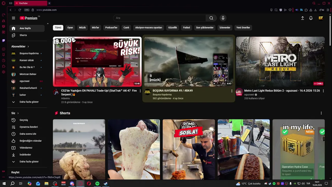
Task: Open Opera easy setup sliders
Action: (328, 10)
